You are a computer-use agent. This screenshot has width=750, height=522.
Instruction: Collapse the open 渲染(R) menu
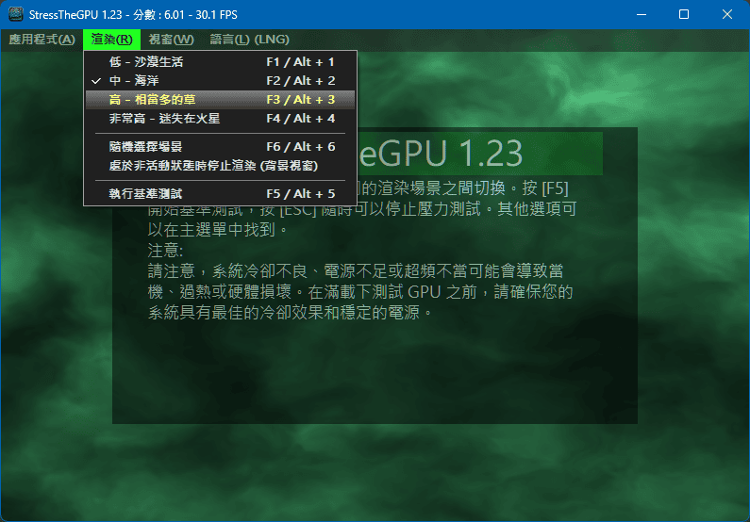[111, 39]
